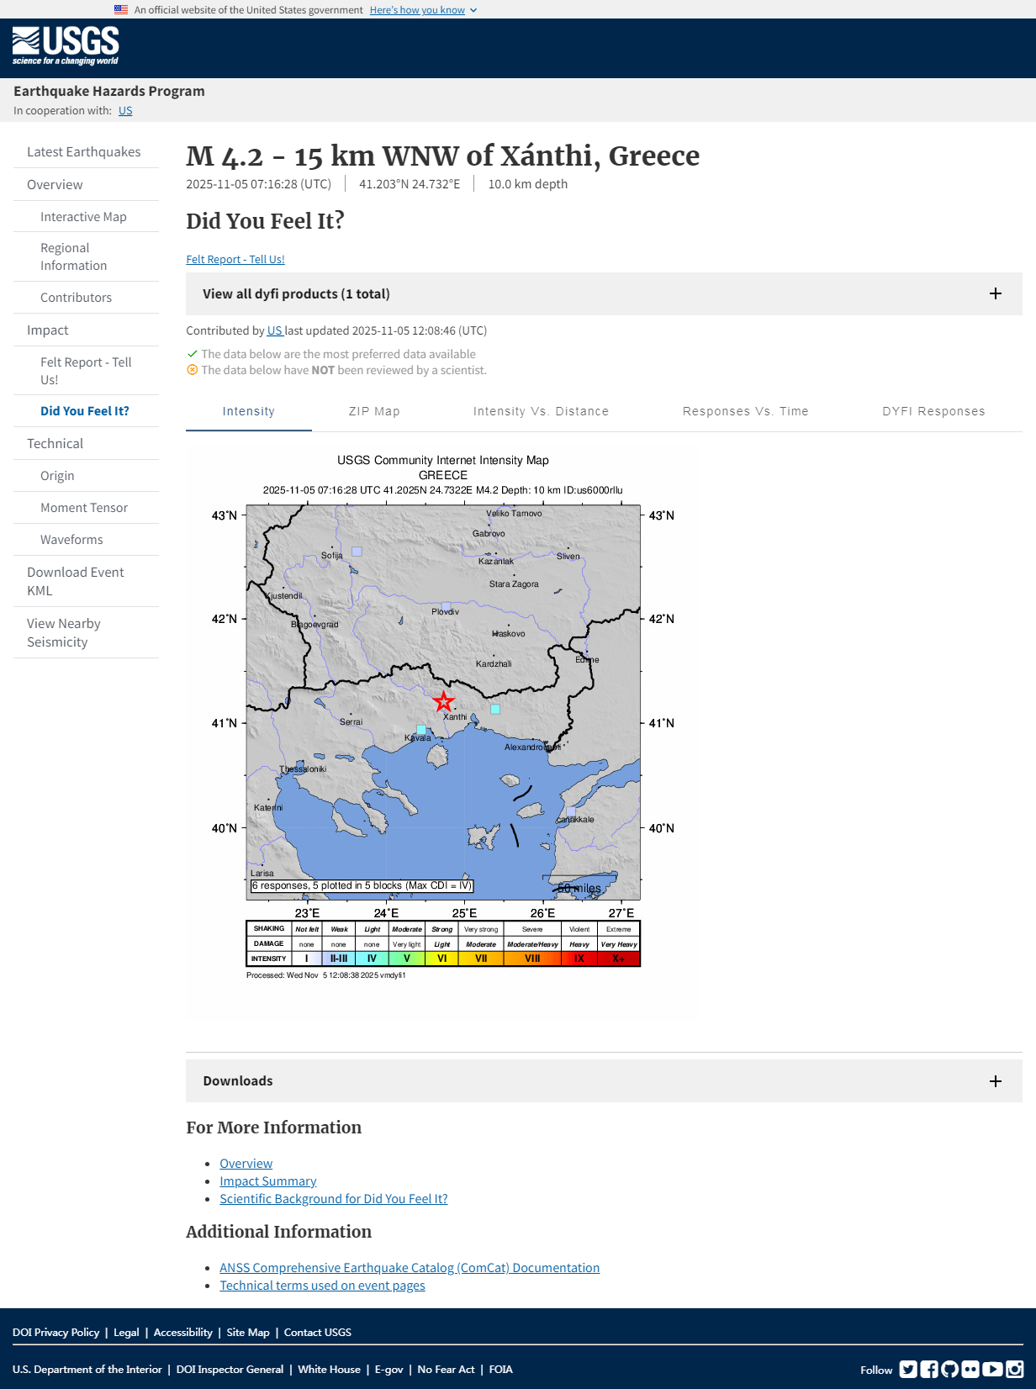Click Download Event KML in sidebar

click(86, 582)
